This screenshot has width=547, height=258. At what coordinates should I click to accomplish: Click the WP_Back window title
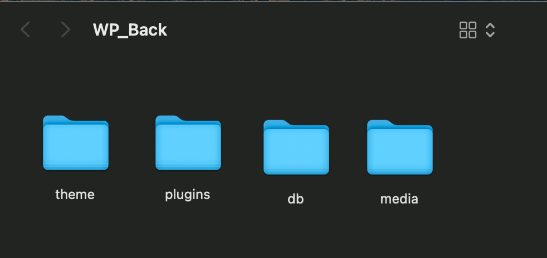(x=130, y=30)
